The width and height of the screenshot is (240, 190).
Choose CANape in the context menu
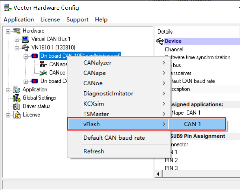[x=119, y=73]
